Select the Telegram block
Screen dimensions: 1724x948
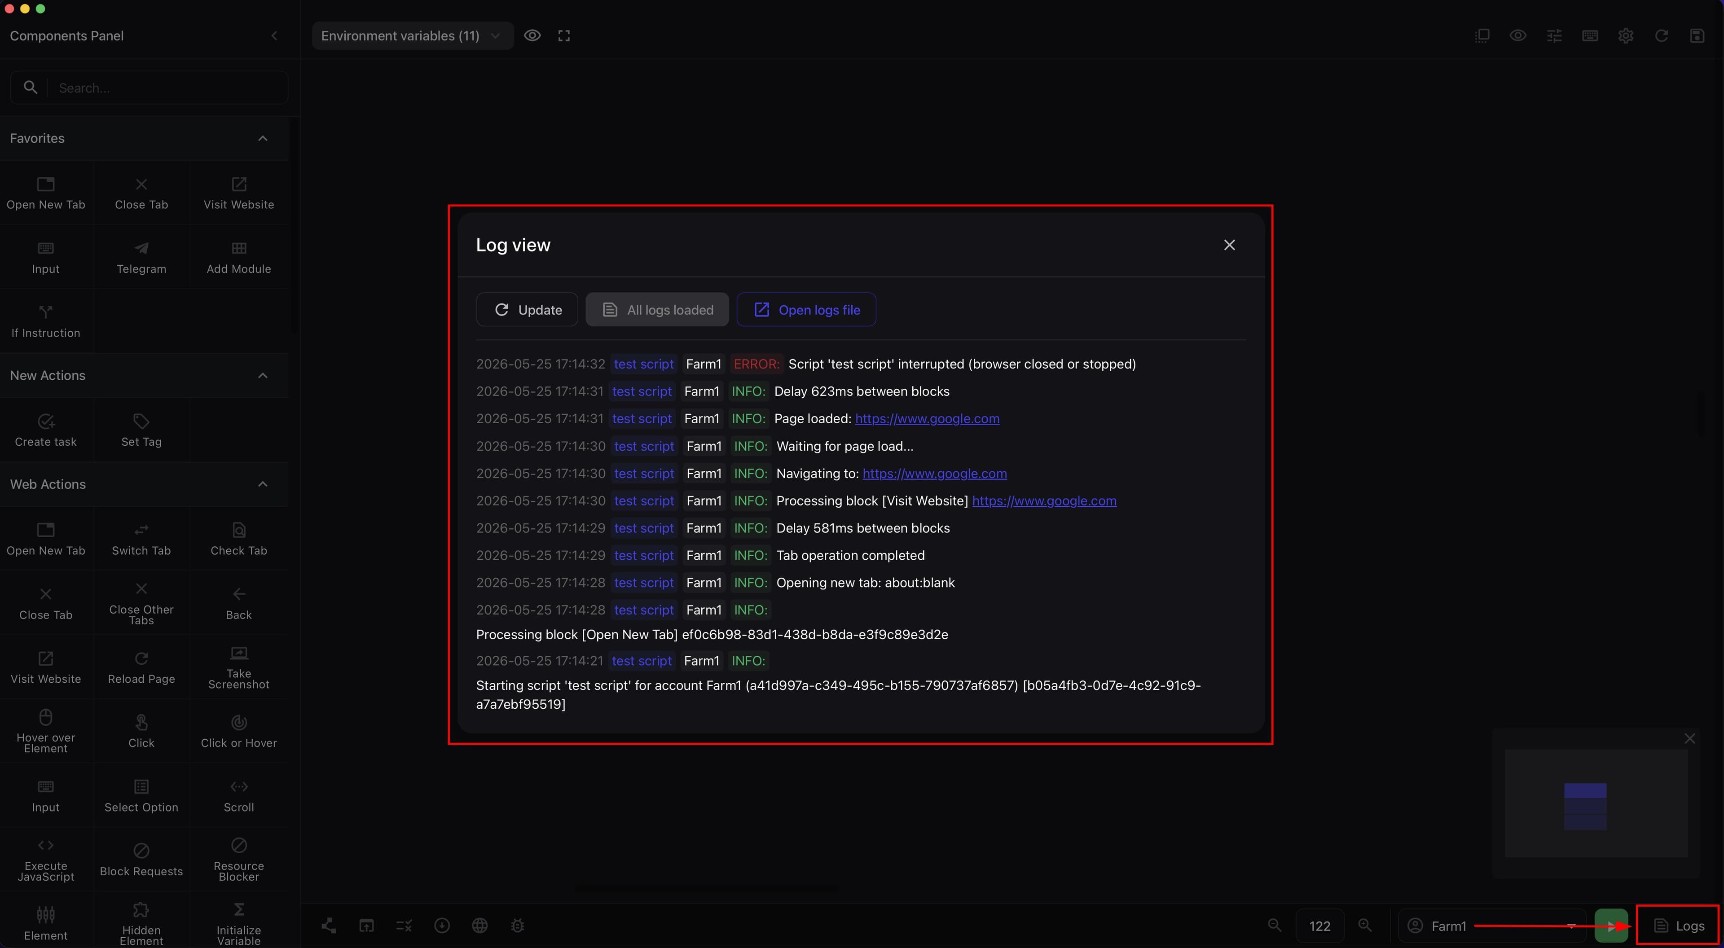click(x=141, y=258)
